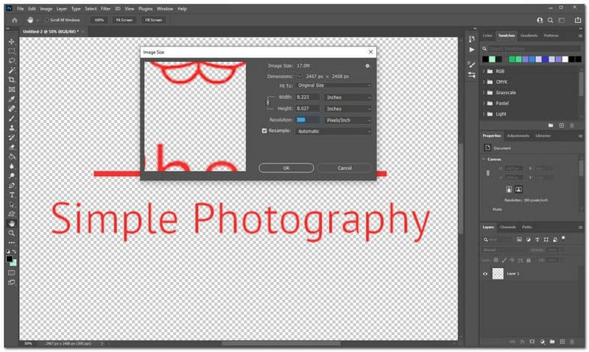Click create new swatch icon

561,125
